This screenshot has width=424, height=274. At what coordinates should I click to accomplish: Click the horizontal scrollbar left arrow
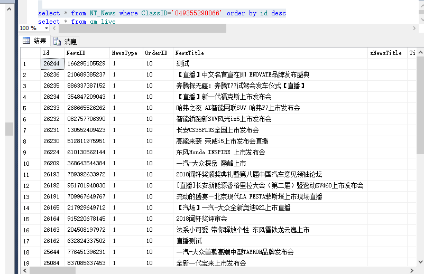(x=25, y=270)
